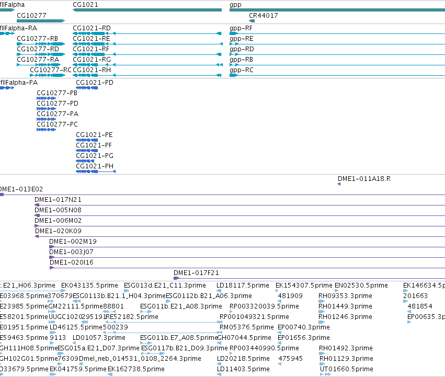Select the CG1021 gene bar
Image resolution: width=445 pixels, height=377 pixels.
(147, 10)
